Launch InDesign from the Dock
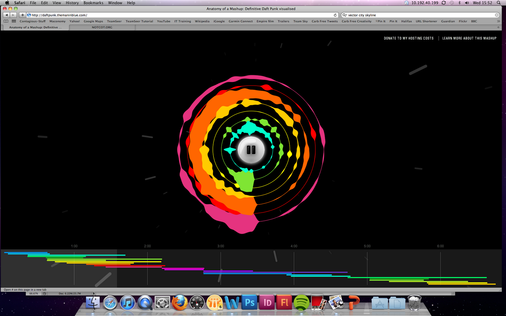The width and height of the screenshot is (506, 316). pyautogui.click(x=267, y=303)
